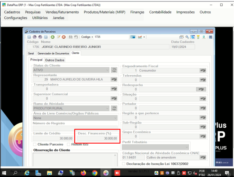
Task: Open the Configurações menu
Action: click(16, 18)
